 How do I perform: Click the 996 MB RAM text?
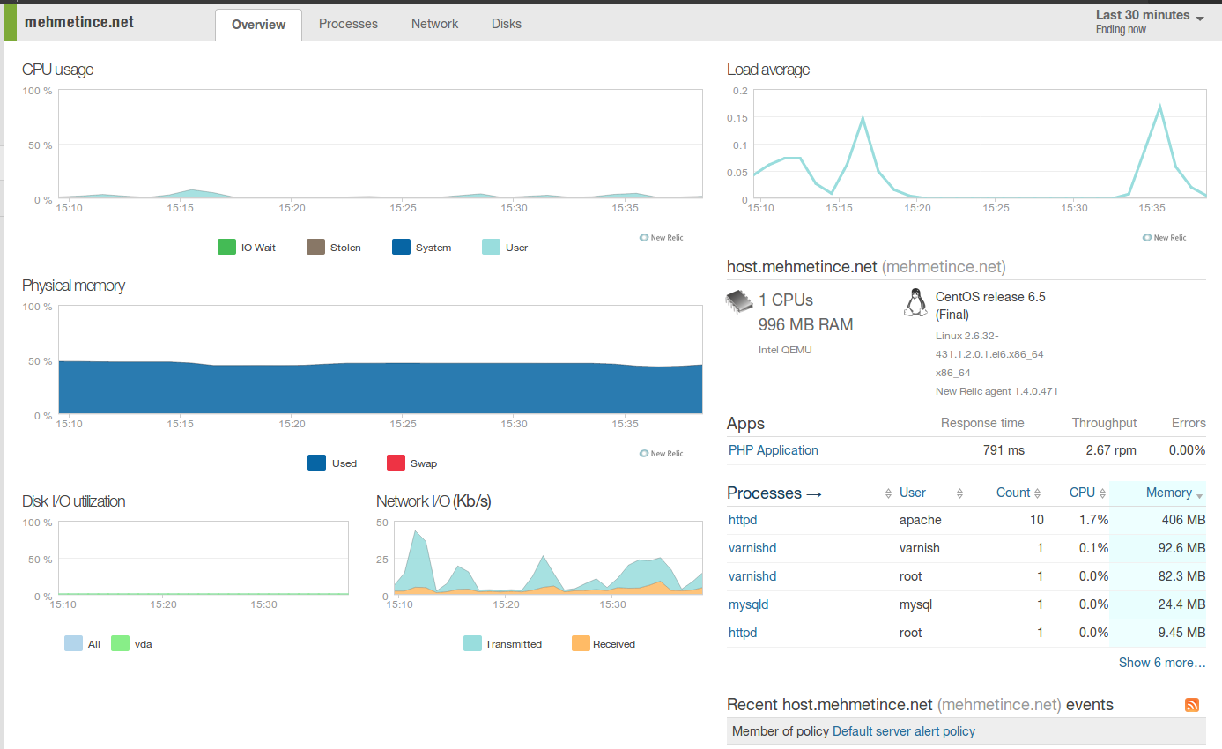(805, 325)
